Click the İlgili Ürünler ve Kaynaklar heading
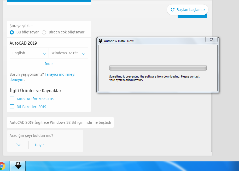239x171 pixels. click(35, 91)
